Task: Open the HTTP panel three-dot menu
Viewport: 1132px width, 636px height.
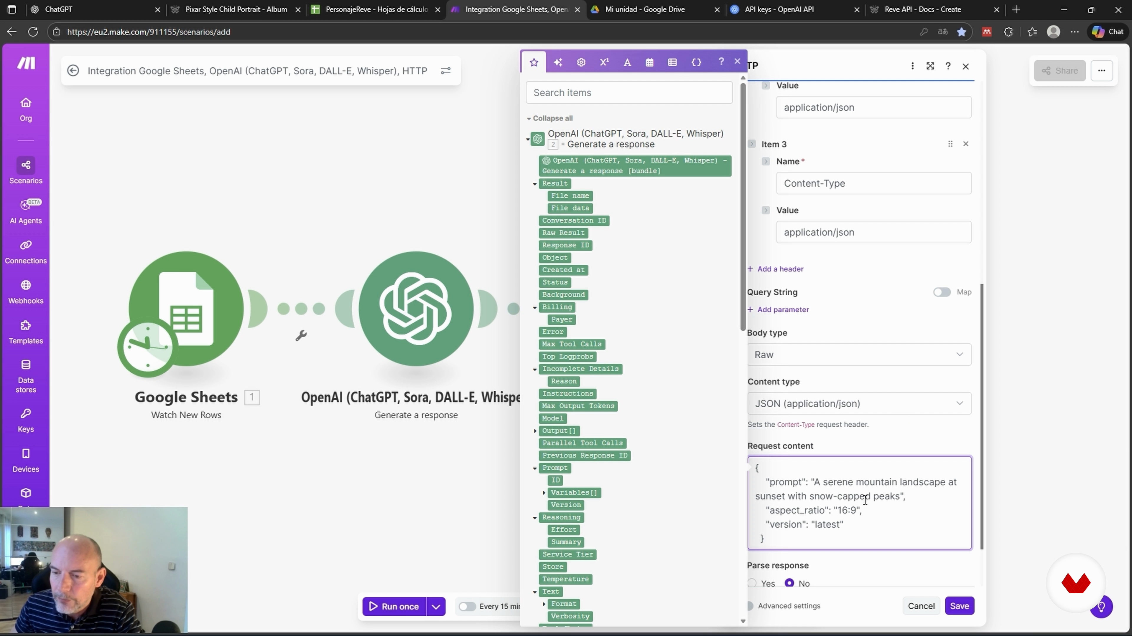Action: pos(913,66)
